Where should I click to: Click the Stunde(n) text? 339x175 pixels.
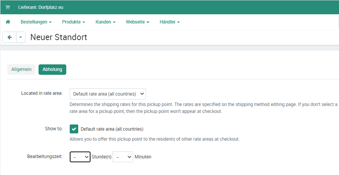(x=101, y=157)
